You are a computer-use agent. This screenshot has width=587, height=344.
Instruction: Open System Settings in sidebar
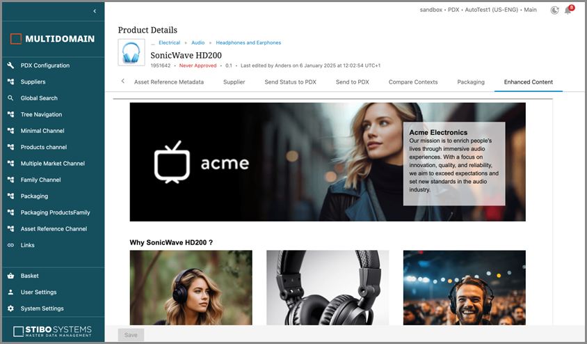tap(42, 308)
